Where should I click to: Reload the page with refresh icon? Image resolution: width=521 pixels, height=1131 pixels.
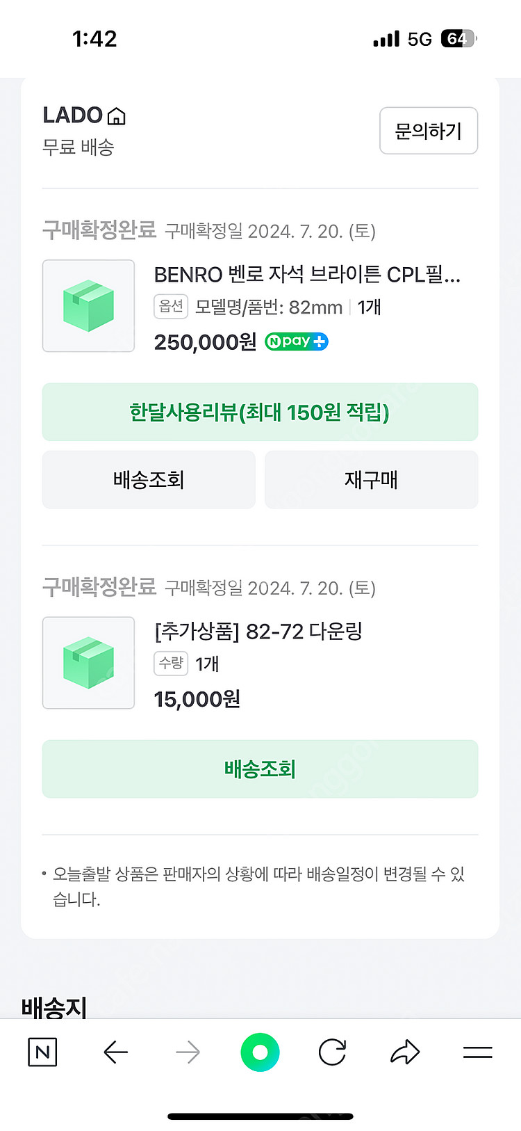click(332, 1052)
